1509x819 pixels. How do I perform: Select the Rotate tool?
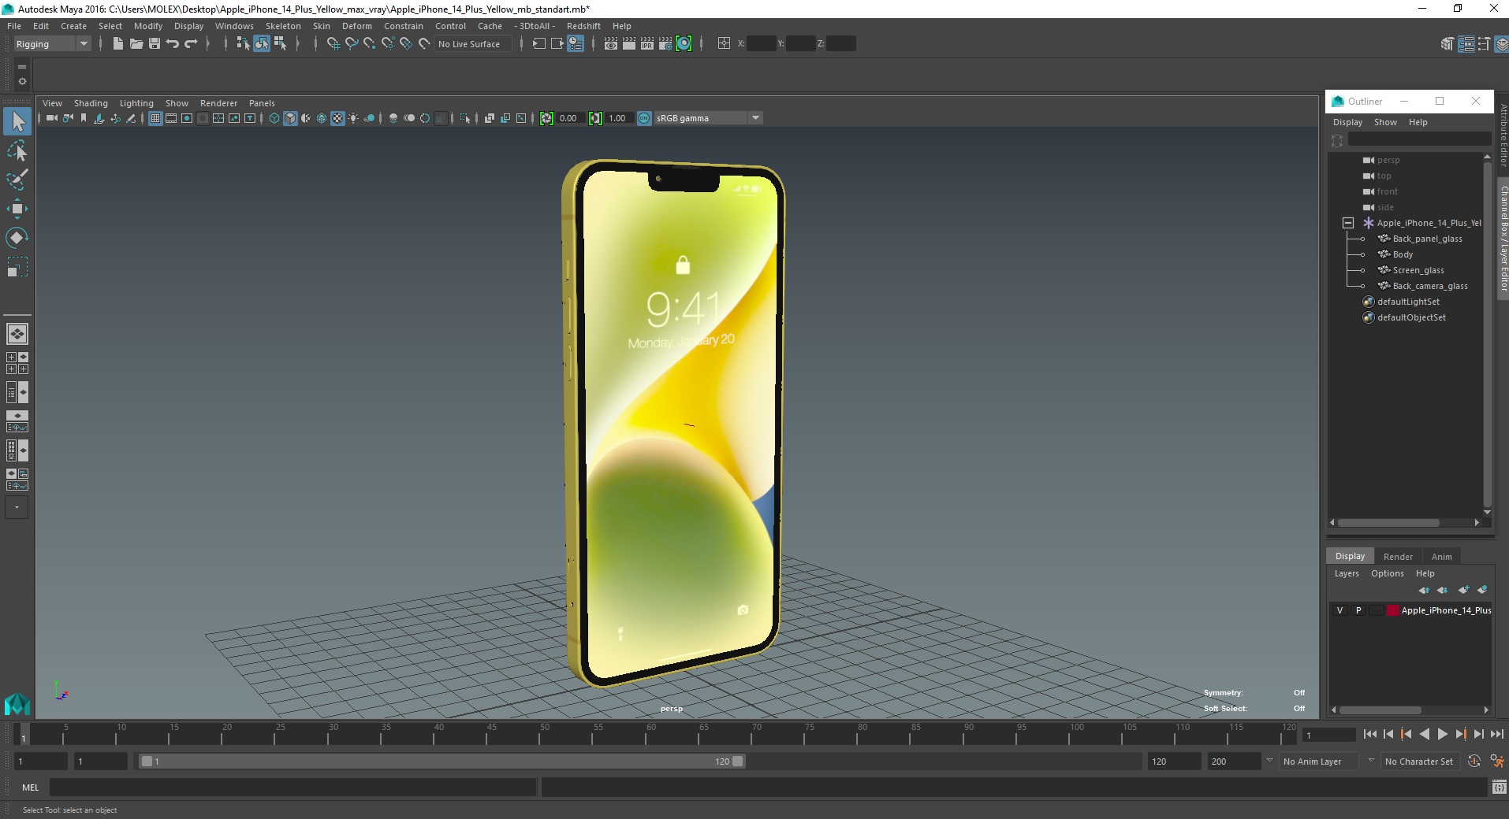[x=17, y=238]
